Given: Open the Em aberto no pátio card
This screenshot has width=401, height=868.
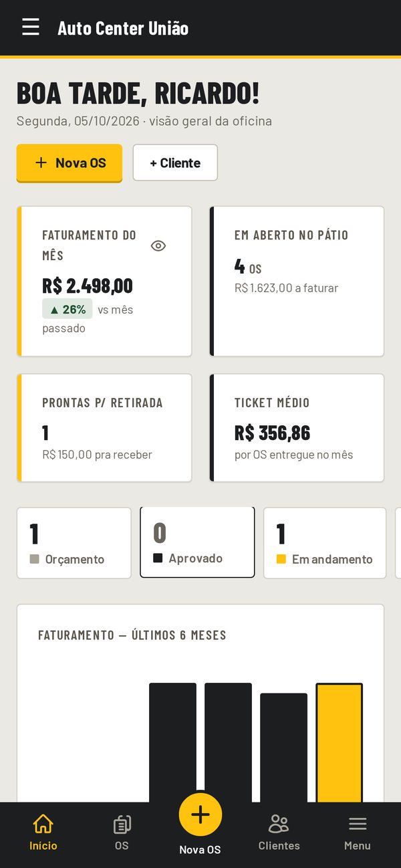Looking at the screenshot, I should [x=297, y=282].
